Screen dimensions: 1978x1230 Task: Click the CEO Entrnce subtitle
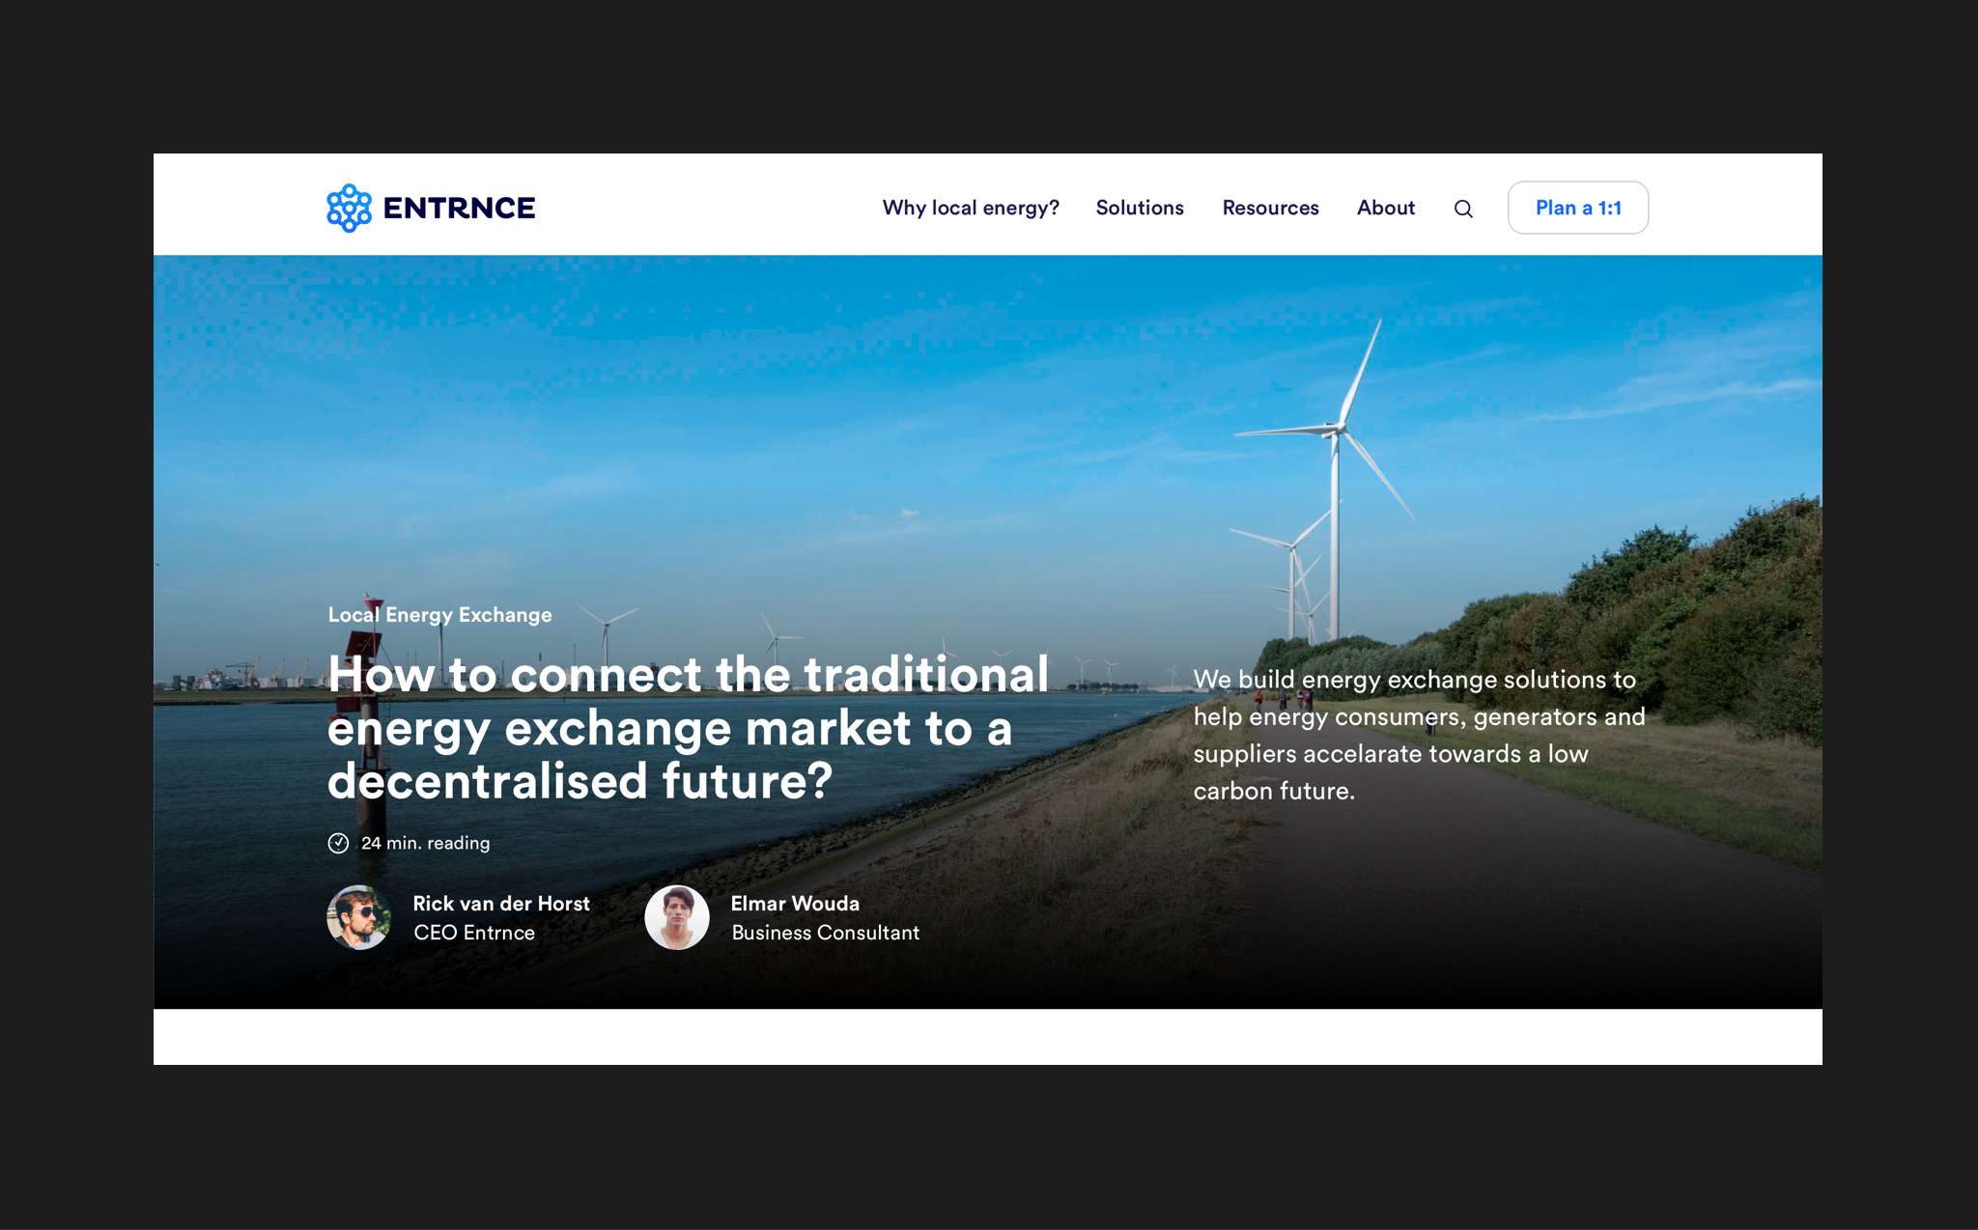(474, 933)
